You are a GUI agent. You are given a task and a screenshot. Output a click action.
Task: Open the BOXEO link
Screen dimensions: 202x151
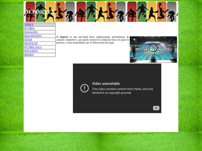point(29,55)
